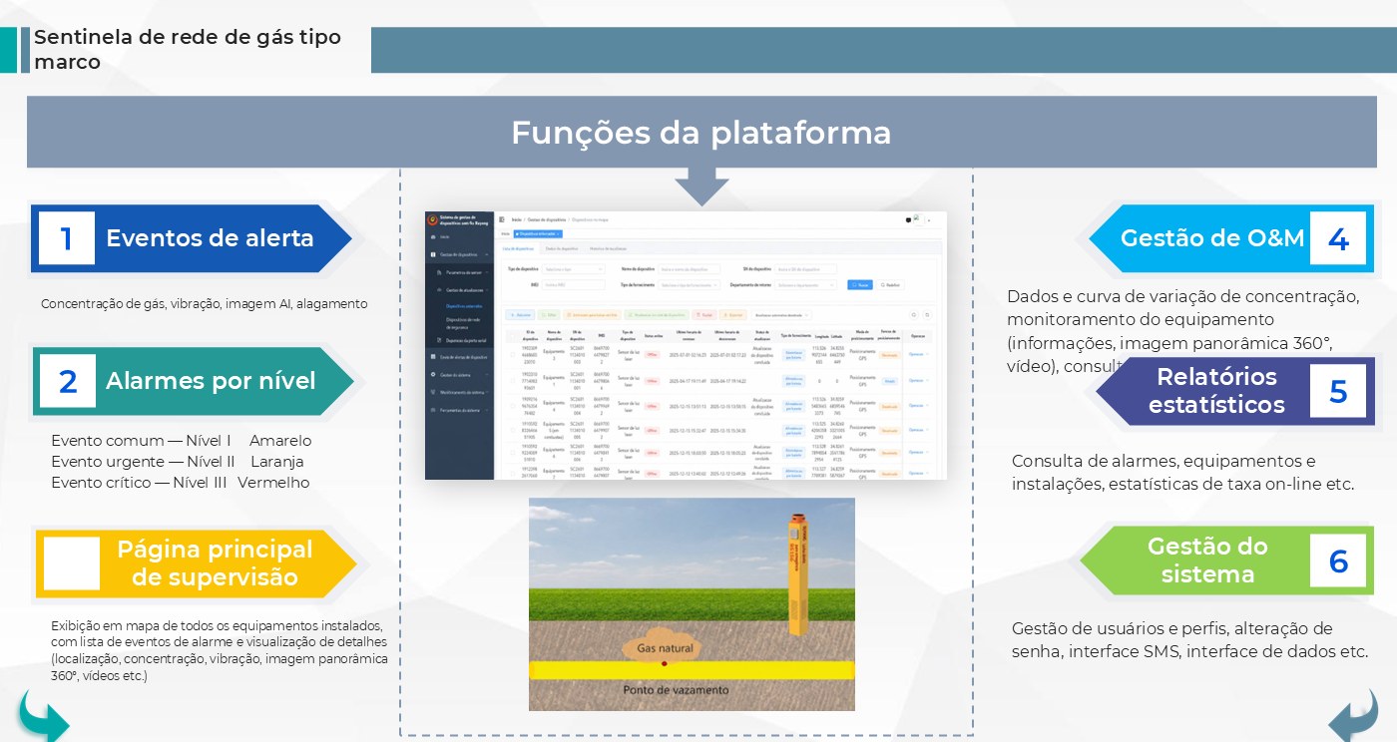Switch to the Lista de dispositivos tab
1397x742 pixels.
(518, 248)
